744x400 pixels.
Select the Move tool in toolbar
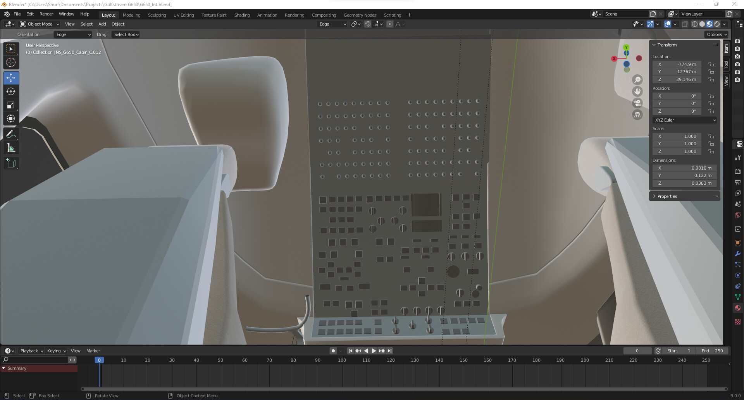click(x=11, y=78)
